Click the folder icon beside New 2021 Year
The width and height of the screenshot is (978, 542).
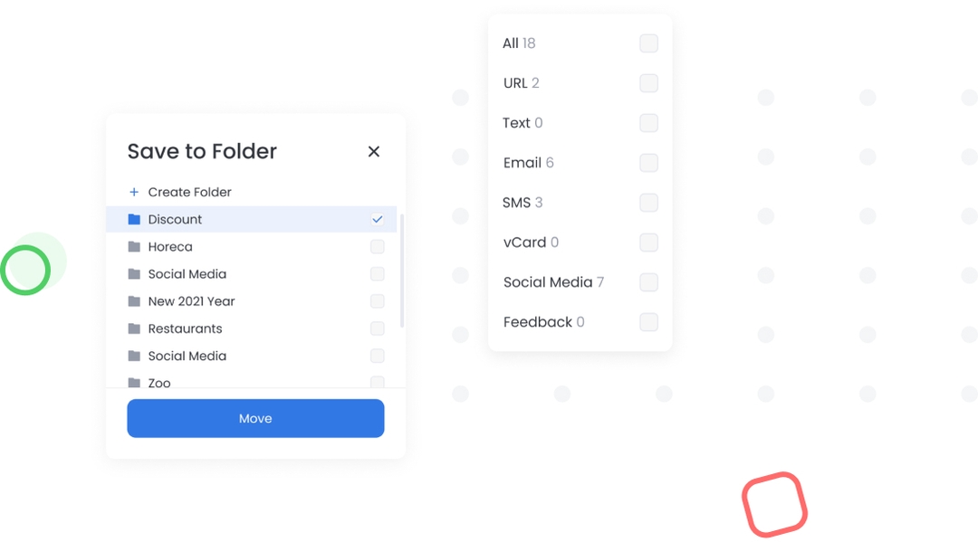(134, 301)
